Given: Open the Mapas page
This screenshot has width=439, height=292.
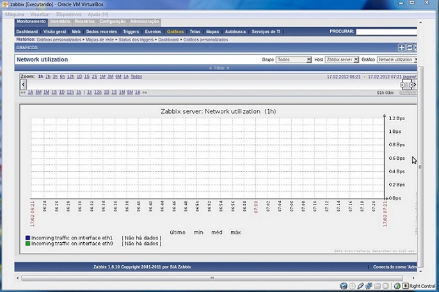Looking at the screenshot, I should tap(212, 32).
